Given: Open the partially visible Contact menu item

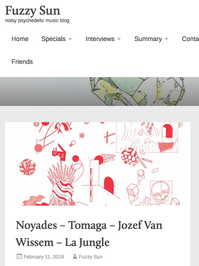Looking at the screenshot, I should coord(190,39).
